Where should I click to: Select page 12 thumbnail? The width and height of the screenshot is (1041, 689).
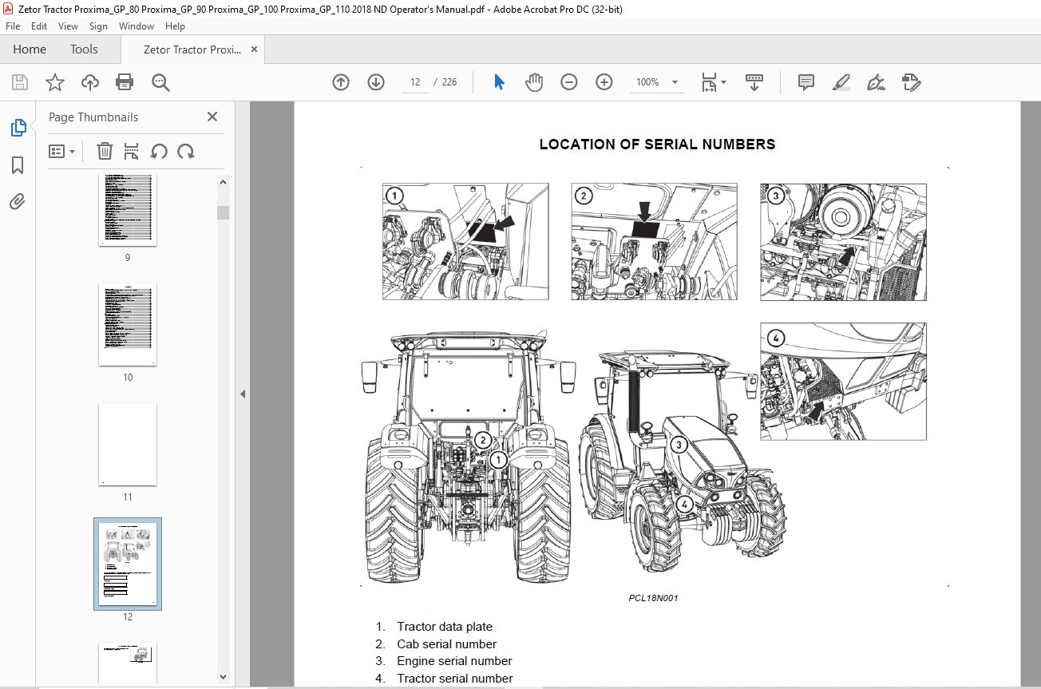(128, 564)
